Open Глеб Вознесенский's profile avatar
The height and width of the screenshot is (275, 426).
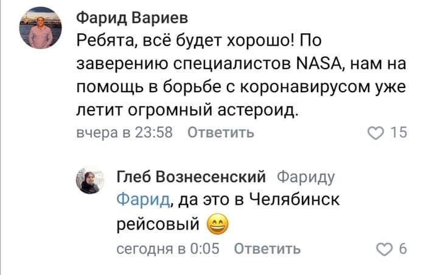click(89, 180)
